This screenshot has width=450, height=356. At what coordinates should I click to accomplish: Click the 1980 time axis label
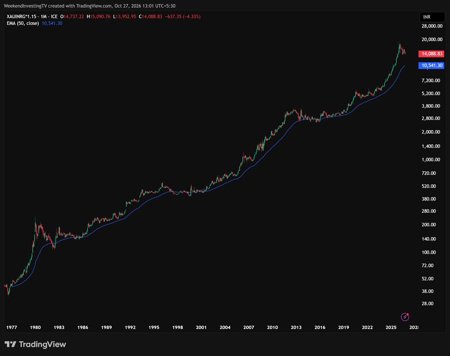pos(35,327)
